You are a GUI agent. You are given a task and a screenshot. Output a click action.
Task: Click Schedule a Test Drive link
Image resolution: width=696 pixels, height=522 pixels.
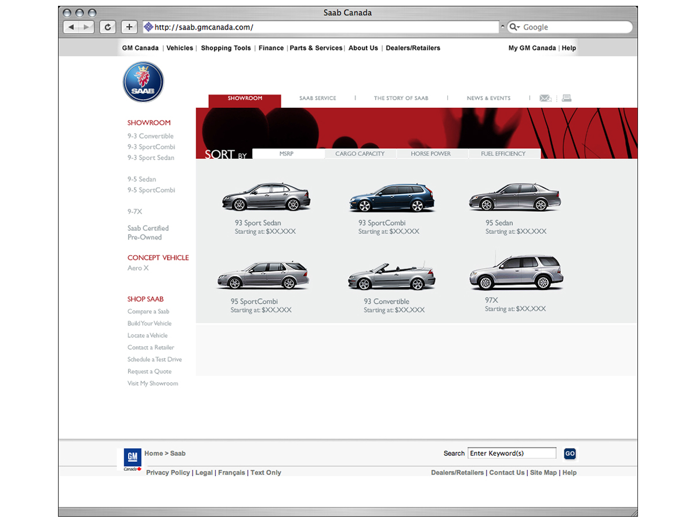pyautogui.click(x=155, y=360)
